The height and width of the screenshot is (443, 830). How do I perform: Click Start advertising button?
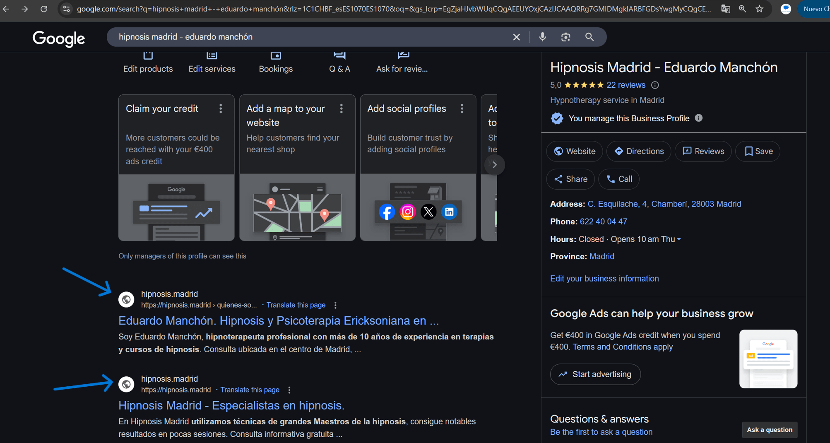pos(595,374)
